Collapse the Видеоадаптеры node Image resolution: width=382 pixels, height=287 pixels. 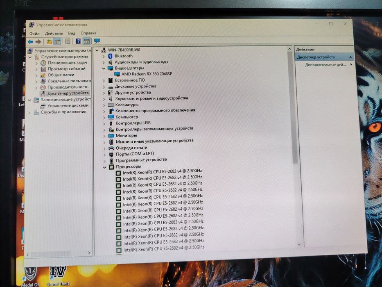click(104, 68)
